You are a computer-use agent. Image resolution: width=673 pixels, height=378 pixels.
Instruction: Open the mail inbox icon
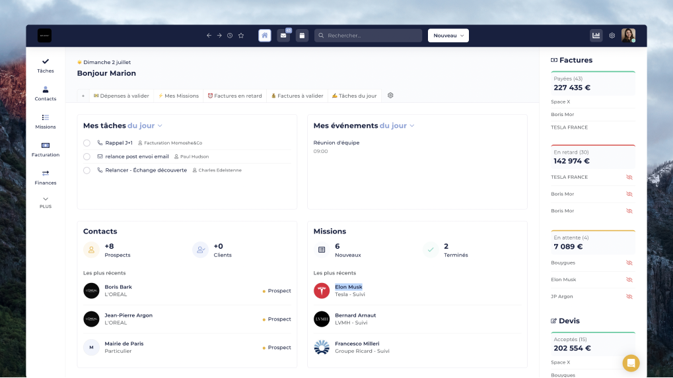point(283,36)
